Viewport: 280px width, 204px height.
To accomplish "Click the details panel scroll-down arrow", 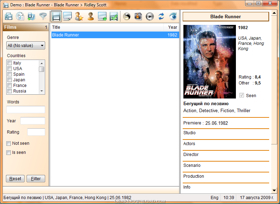I will [274, 191].
